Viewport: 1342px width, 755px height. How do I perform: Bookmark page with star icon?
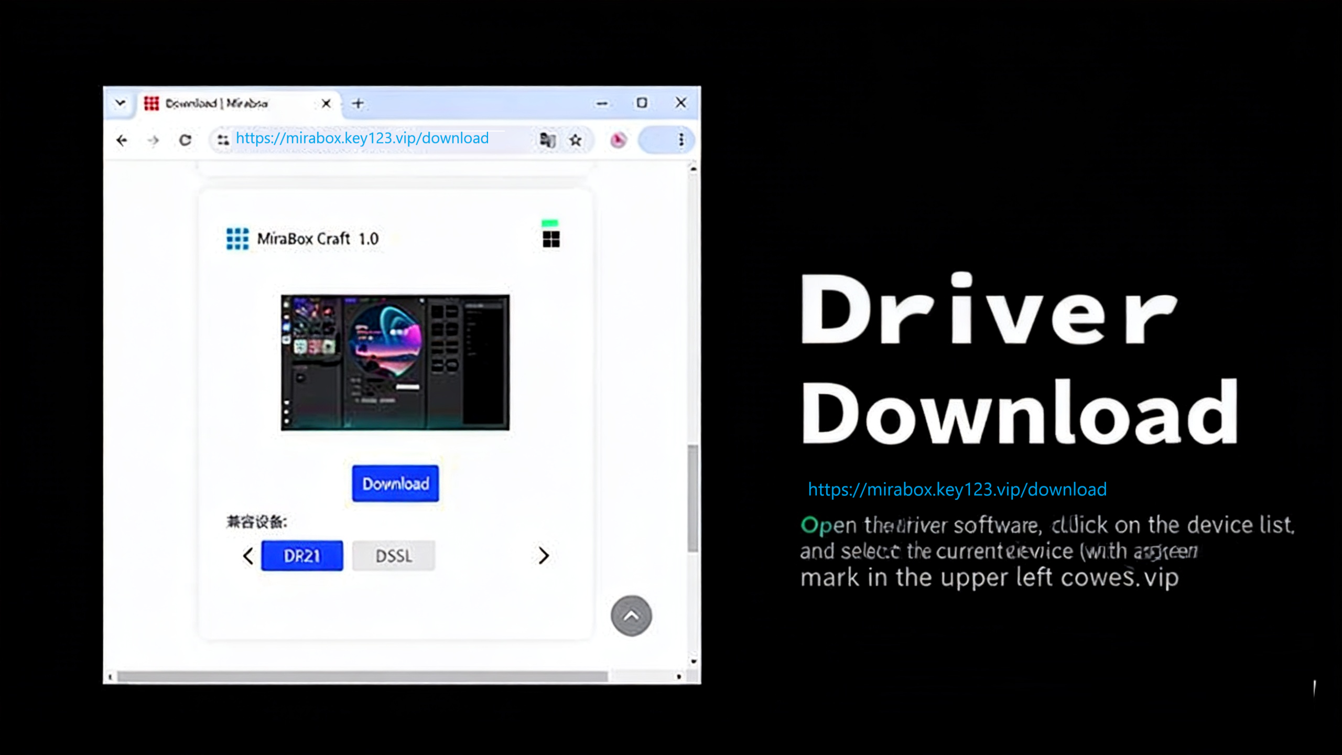(576, 140)
